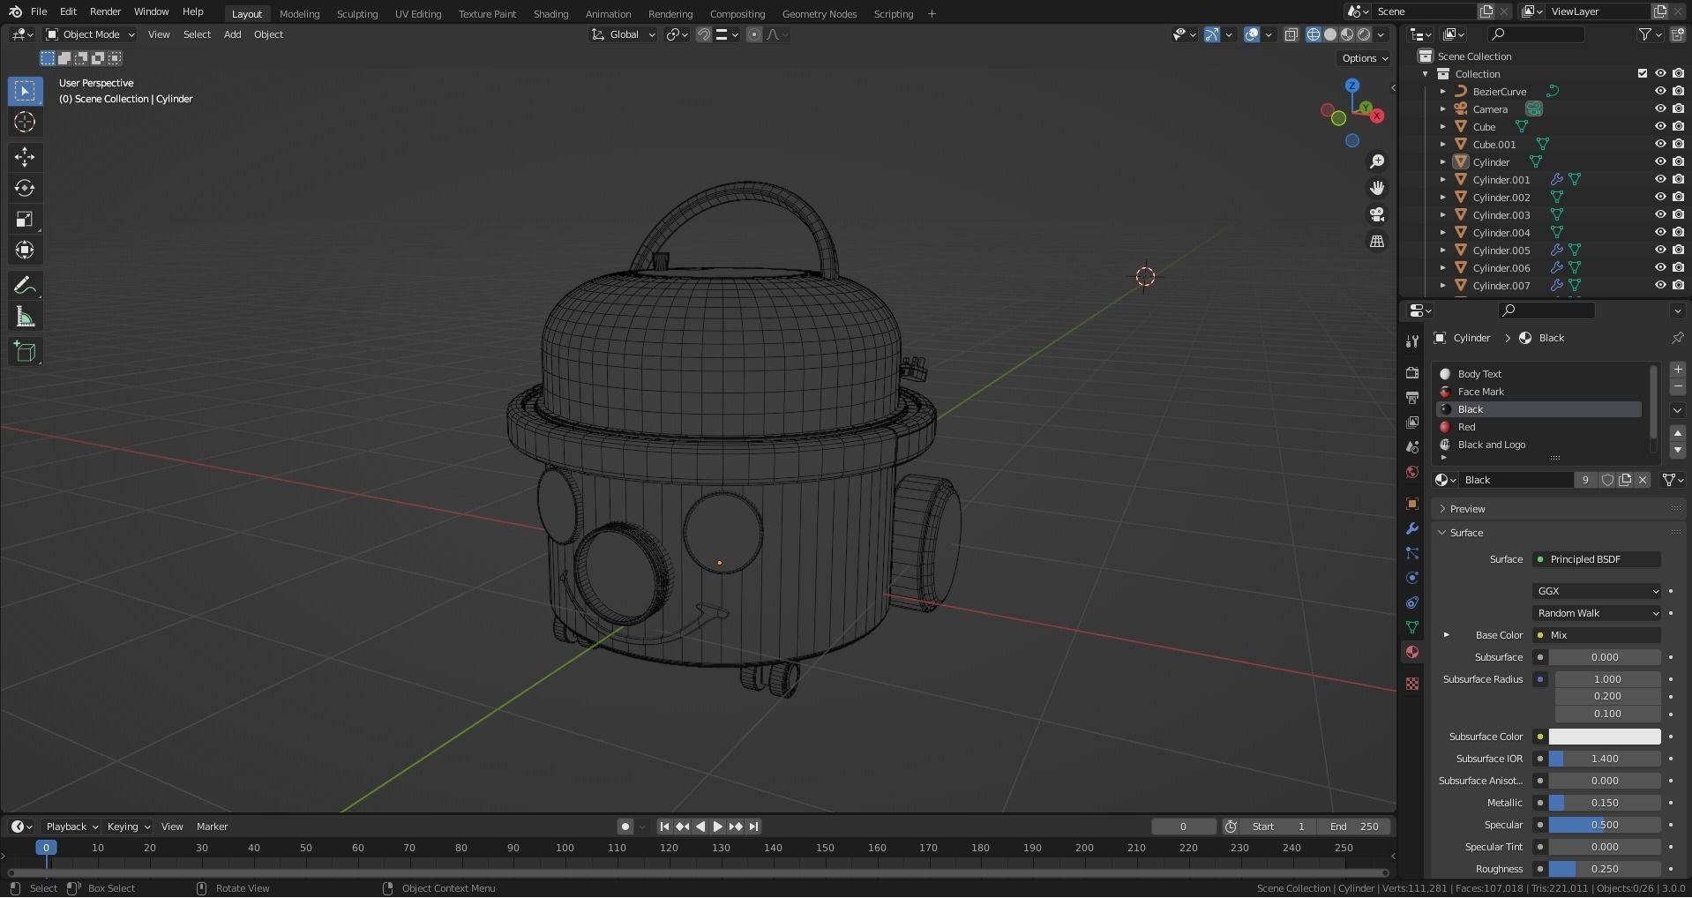Toggle proportional editing
1692x898 pixels.
[753, 34]
